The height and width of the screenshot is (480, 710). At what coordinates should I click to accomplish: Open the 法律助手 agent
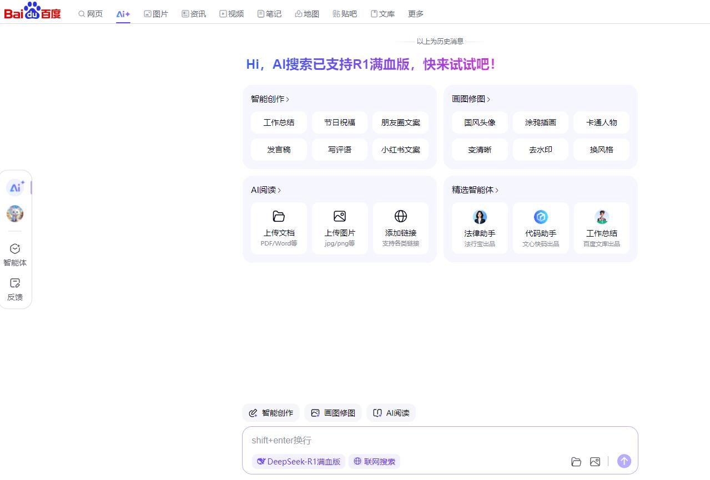point(480,228)
